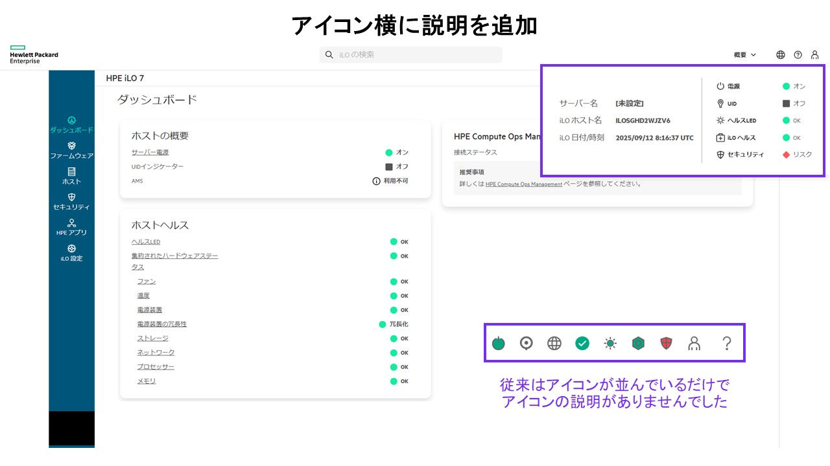Click the Hewlett Packard Enterprise logo
This screenshot has width=830, height=466.
(34, 55)
